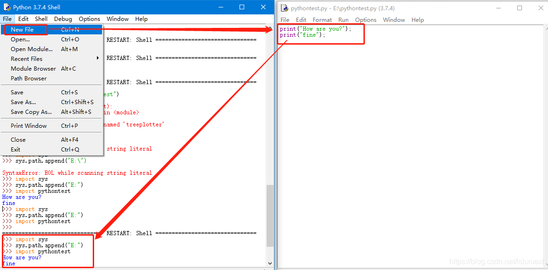Select Open Module... entry
This screenshot has width=548, height=270.
[x=52, y=49]
